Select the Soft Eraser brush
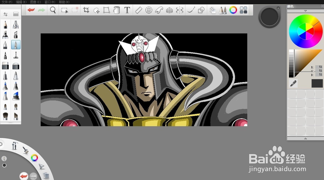 16,66
